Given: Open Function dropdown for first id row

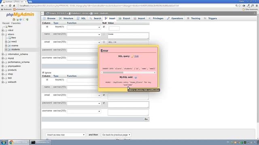Looking at the screenshot, I should point(84,27).
